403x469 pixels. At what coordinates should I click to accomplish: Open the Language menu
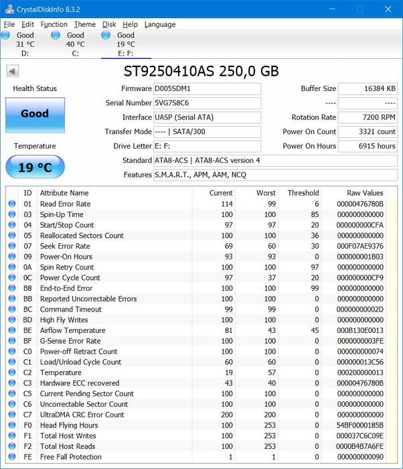pos(160,24)
